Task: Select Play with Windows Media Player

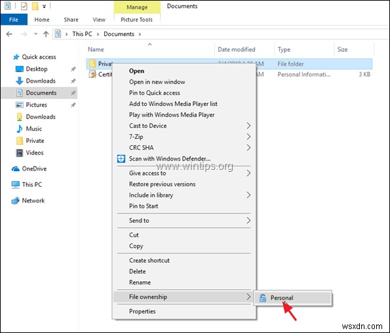Action: (184, 115)
